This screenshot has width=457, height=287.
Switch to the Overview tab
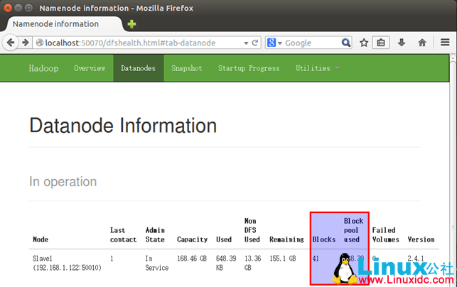coord(90,68)
